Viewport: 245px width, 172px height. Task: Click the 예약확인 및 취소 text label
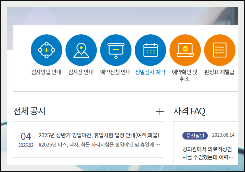coord(185,75)
